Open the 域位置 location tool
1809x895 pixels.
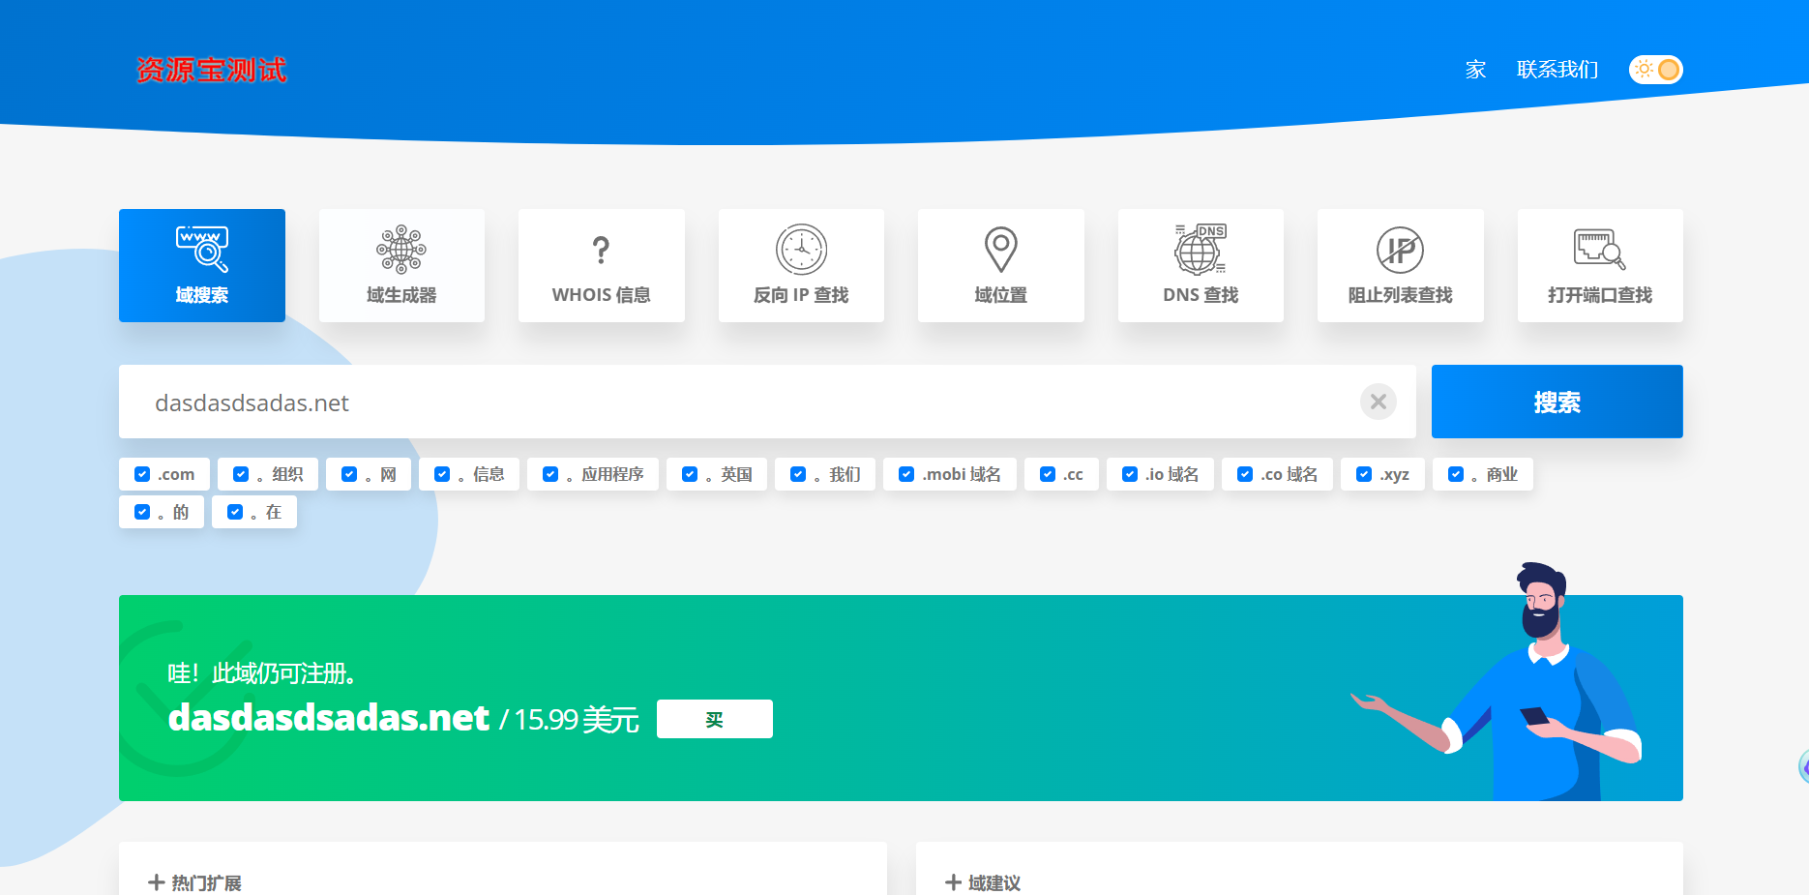1000,265
